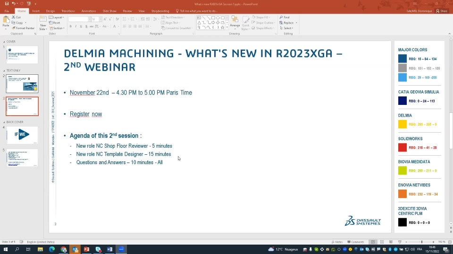Screen dimensions: 453x254
Task: Open PowerPoint from Windows taskbar
Action: tap(86, 249)
